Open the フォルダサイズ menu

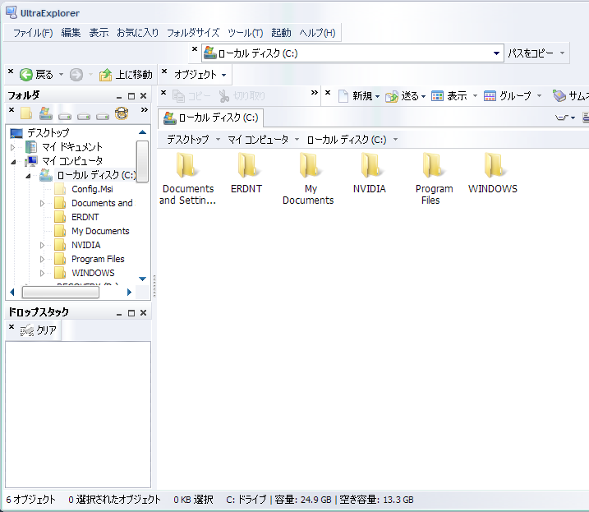193,33
